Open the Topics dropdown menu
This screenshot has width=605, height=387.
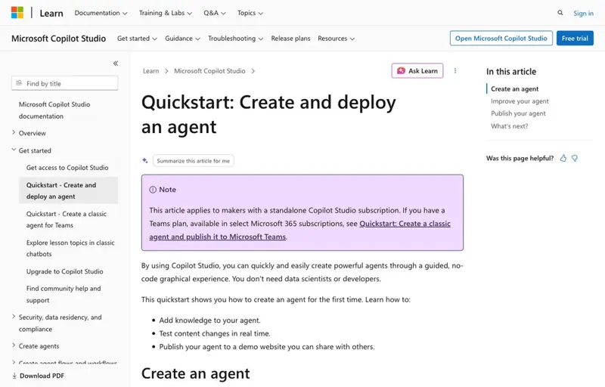pos(250,13)
